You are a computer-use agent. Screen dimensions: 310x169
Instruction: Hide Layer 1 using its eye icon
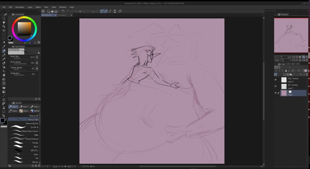tap(276, 86)
